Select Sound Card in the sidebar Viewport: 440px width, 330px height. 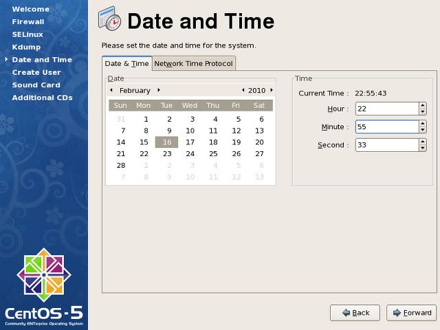[36, 85]
